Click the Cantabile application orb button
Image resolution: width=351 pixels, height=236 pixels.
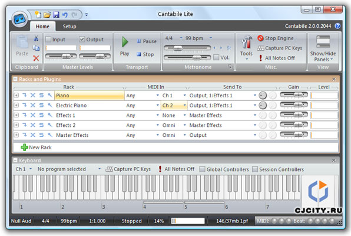pos(19,19)
